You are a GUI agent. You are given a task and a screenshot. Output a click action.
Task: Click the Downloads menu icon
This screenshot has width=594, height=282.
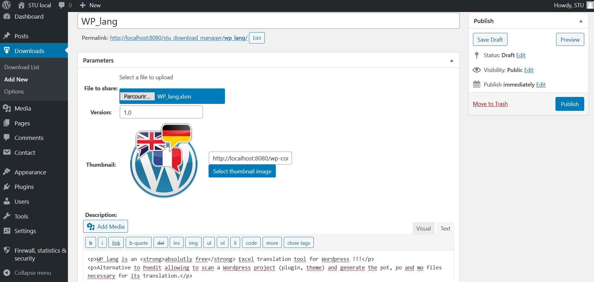point(7,51)
